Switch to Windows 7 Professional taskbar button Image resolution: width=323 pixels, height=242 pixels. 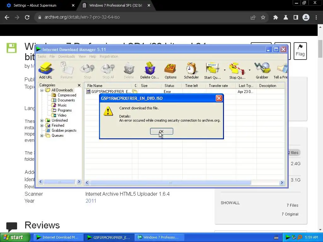159,237
